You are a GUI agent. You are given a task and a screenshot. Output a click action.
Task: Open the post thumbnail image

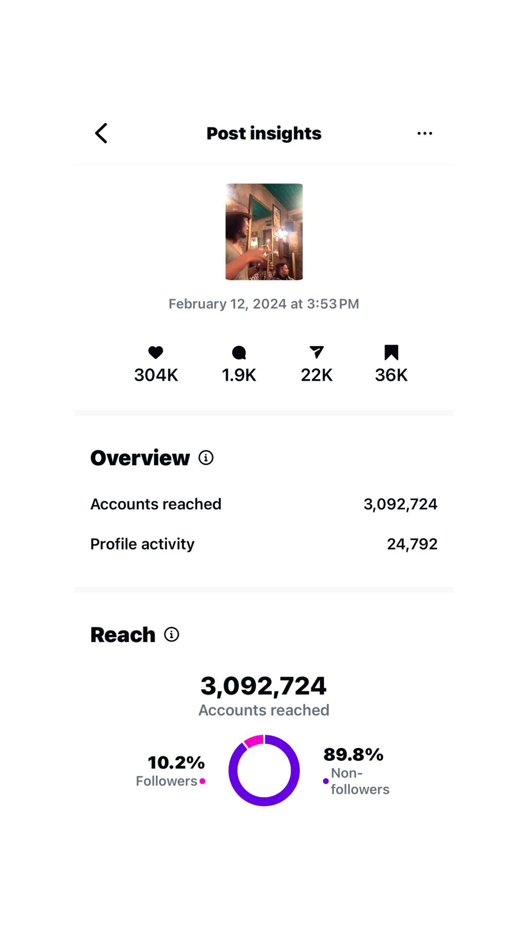point(264,232)
